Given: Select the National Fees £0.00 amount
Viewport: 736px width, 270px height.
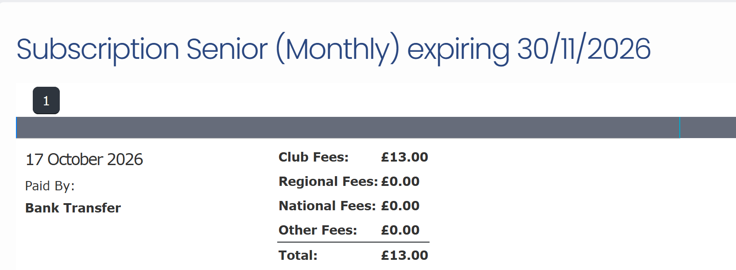Looking at the screenshot, I should 400,206.
